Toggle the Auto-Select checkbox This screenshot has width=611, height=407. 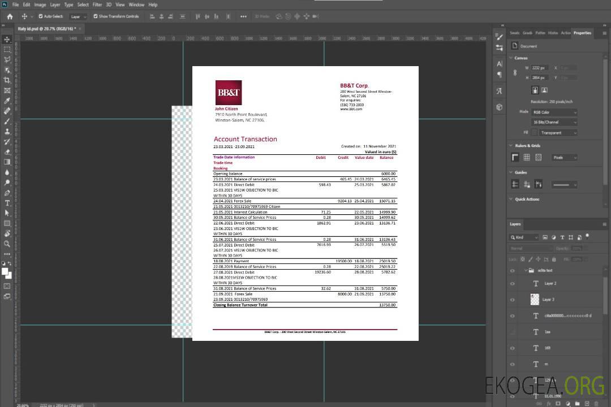point(41,16)
